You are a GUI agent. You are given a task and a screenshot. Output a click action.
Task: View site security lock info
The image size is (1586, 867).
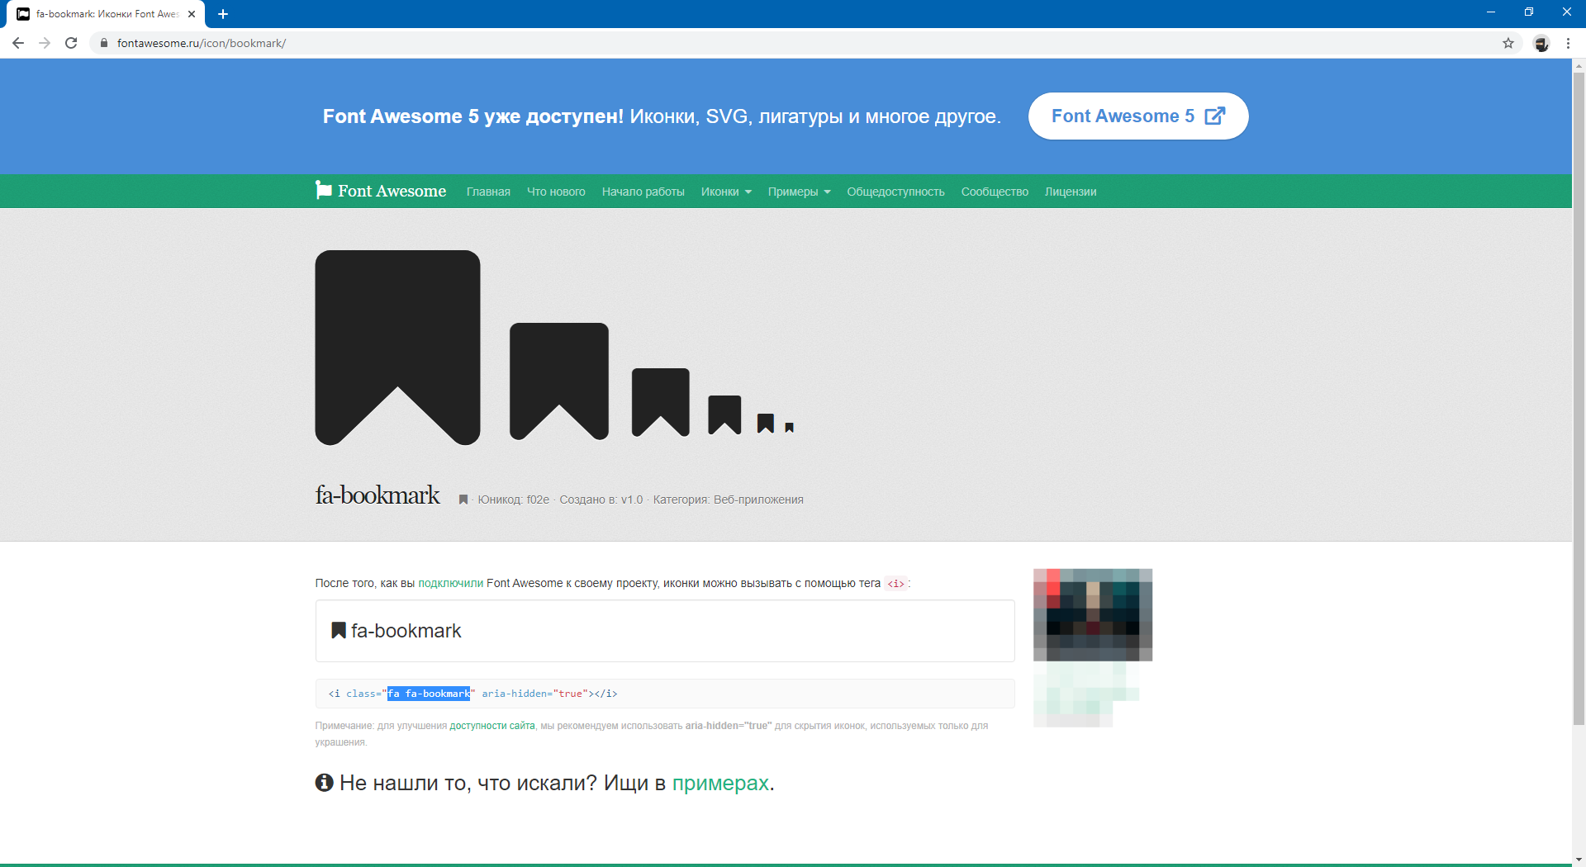pos(104,43)
